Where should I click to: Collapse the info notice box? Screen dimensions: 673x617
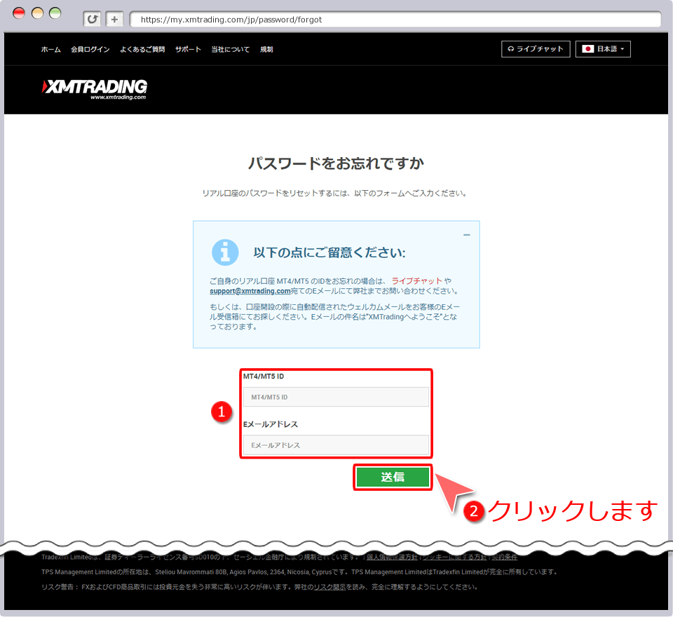467,235
